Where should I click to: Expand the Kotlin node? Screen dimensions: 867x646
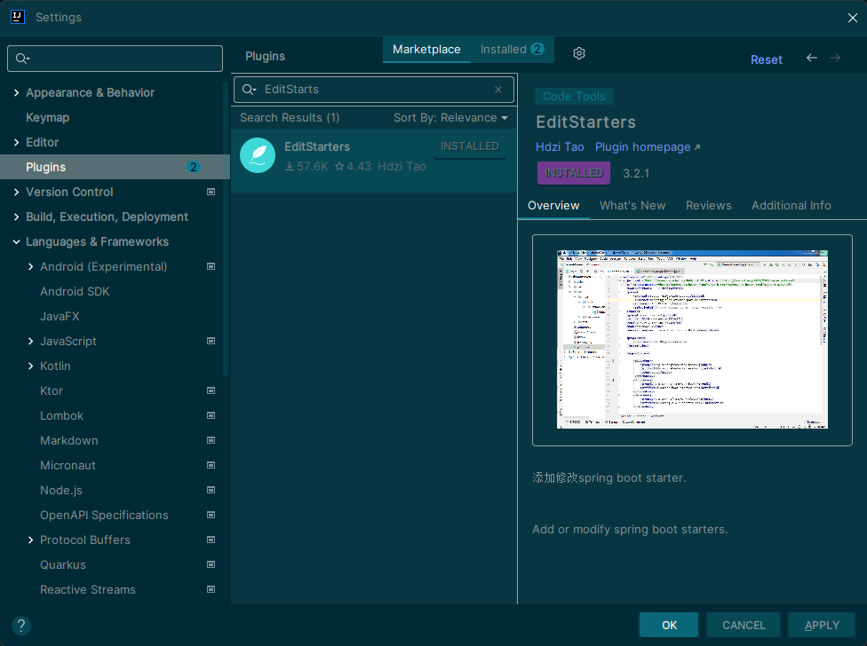click(x=30, y=366)
